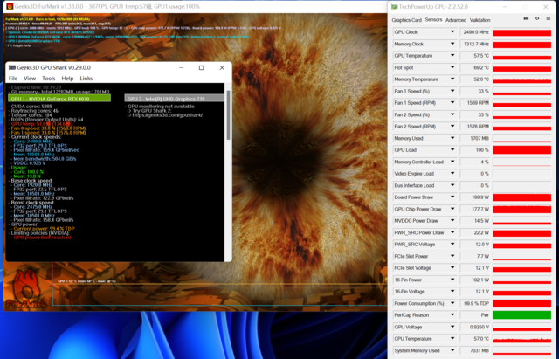
Task: Open the Links menu in GPU Shark
Action: [86, 79]
